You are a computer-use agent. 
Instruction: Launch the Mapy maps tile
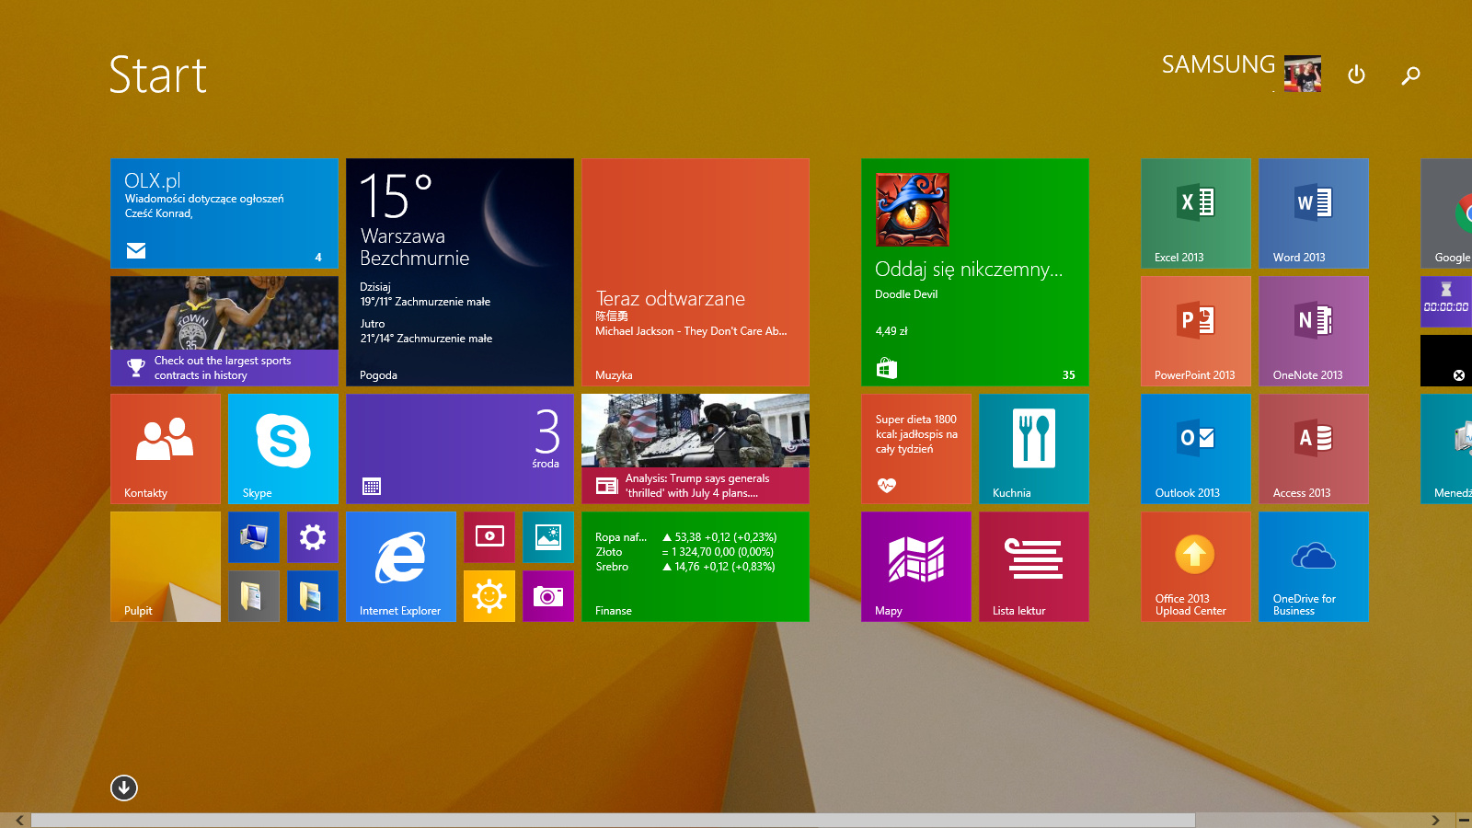[x=916, y=567]
